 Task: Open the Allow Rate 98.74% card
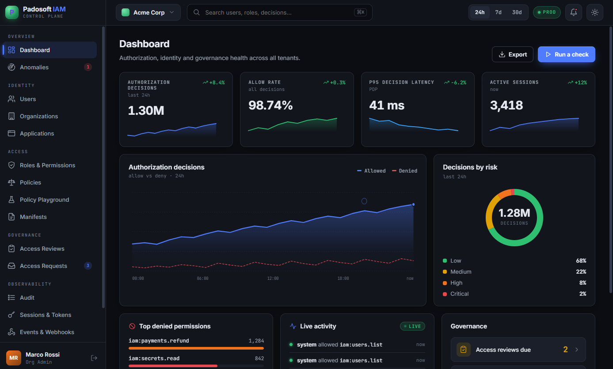click(297, 109)
